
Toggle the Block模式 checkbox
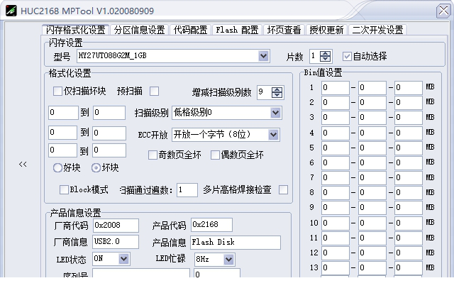(64, 189)
